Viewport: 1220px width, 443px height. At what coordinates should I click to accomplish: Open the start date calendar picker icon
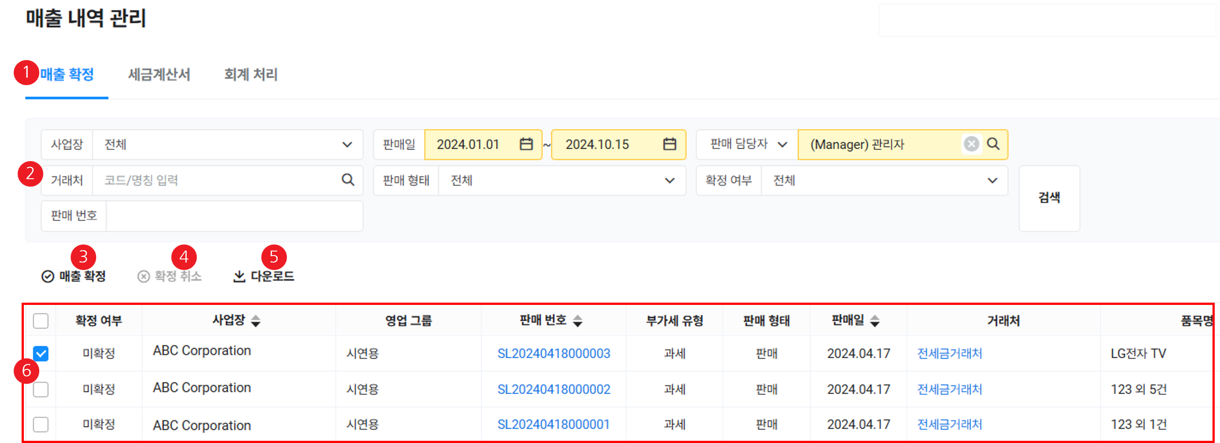click(x=526, y=144)
